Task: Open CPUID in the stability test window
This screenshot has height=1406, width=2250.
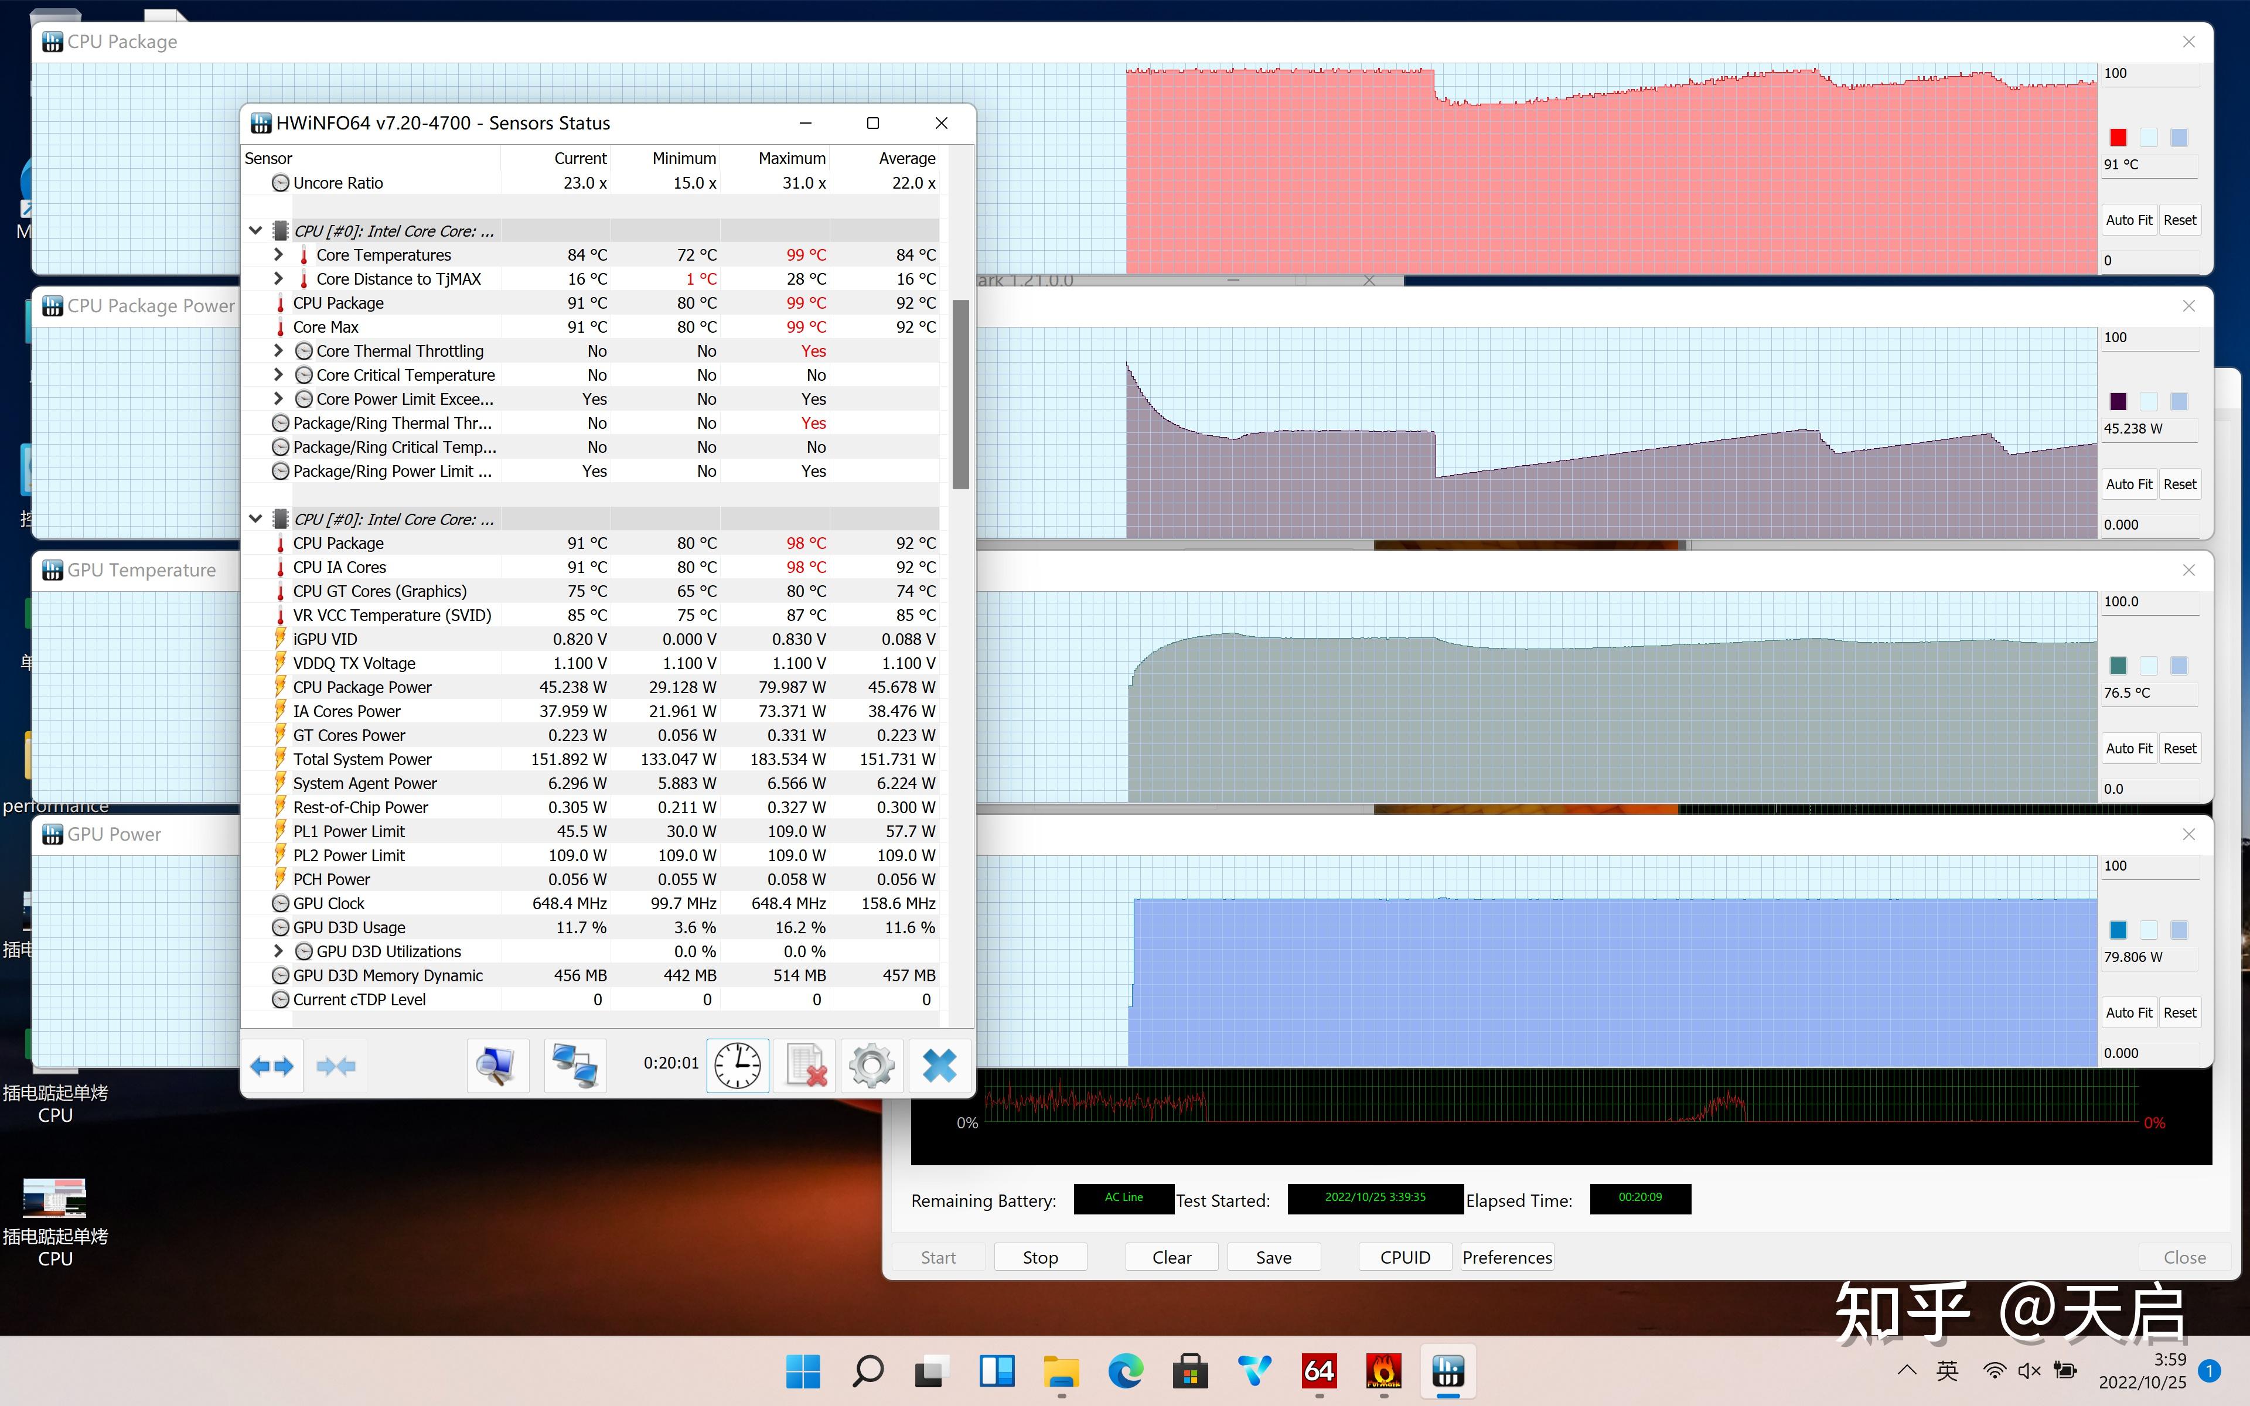Action: pyautogui.click(x=1405, y=1257)
